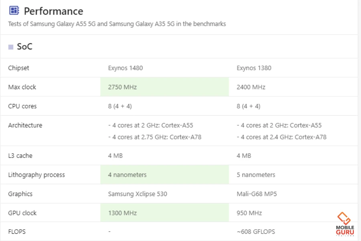Click the Mobile Guru logo watermark
The height and width of the screenshot is (241, 361).
345,224
